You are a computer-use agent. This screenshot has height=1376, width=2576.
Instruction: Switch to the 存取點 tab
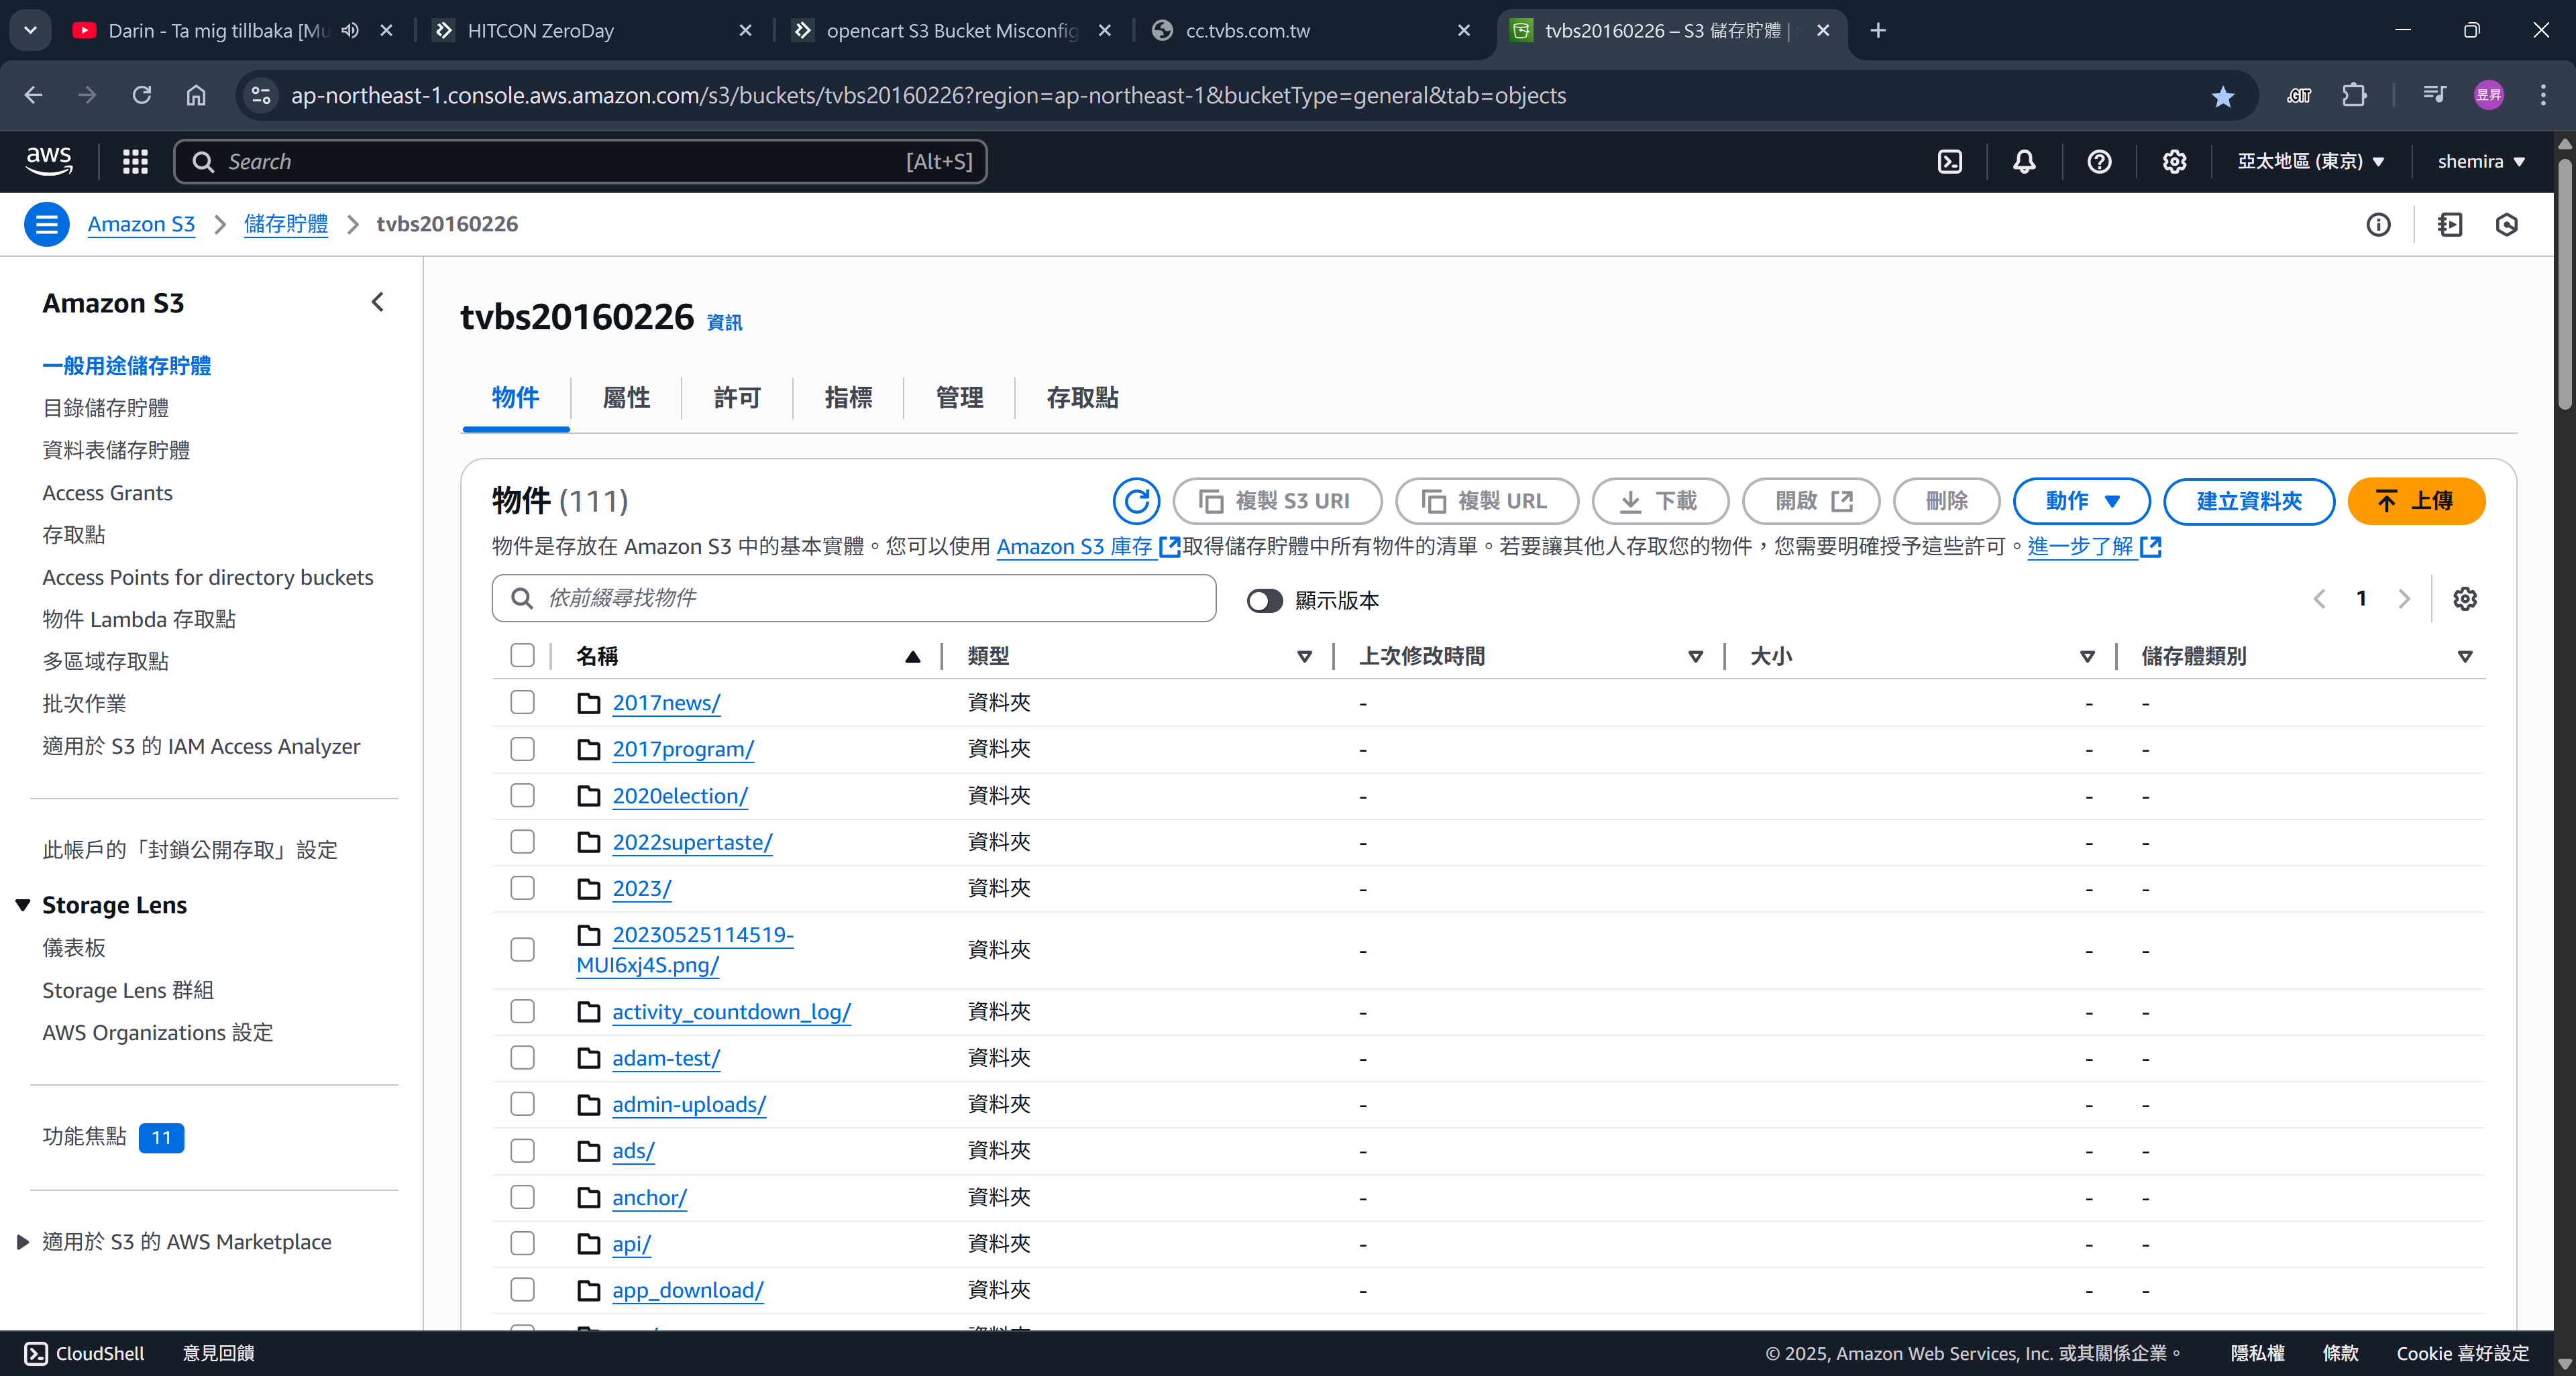(1082, 398)
